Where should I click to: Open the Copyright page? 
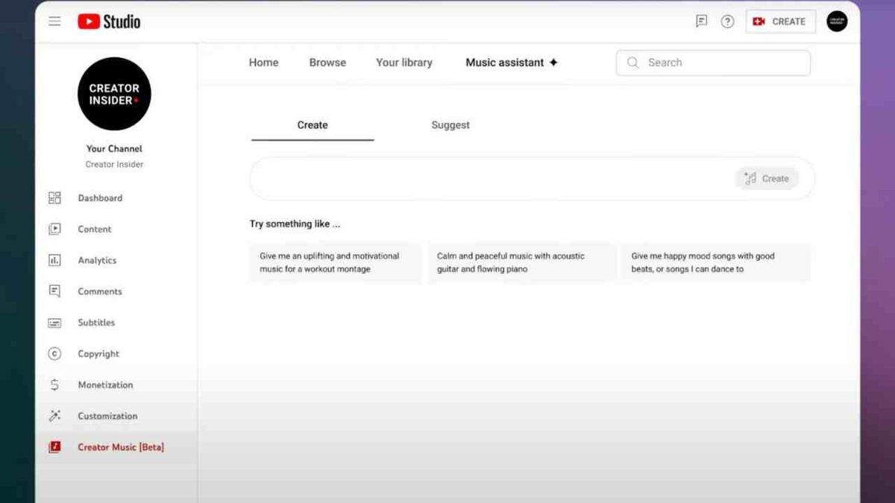98,354
